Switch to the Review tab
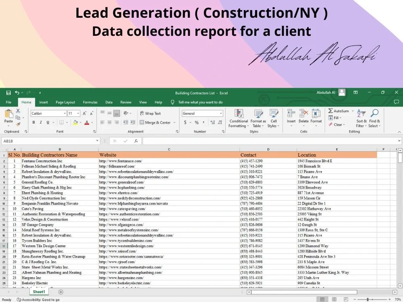The height and width of the screenshot is (302, 403). point(126,102)
